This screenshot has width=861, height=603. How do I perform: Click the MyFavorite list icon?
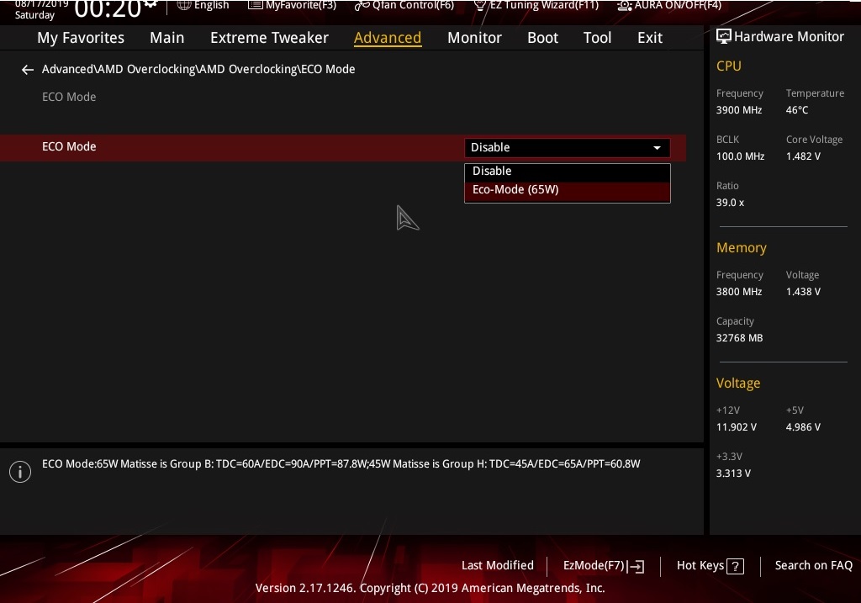click(256, 5)
